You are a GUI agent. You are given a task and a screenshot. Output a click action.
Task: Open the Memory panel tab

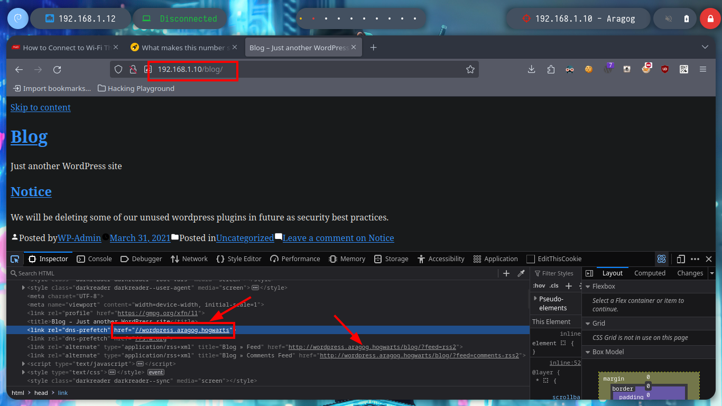click(347, 259)
